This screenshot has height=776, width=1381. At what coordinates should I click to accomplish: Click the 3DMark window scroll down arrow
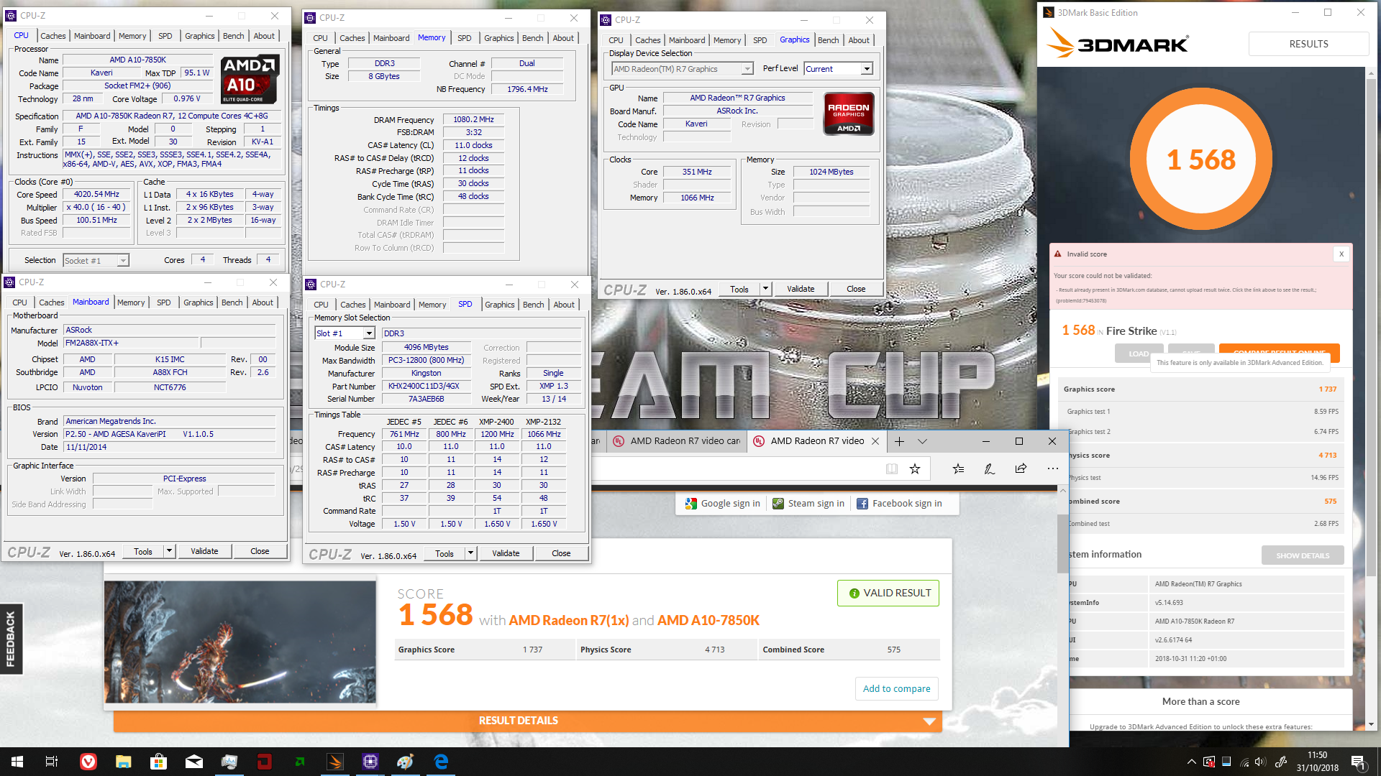click(x=1372, y=724)
